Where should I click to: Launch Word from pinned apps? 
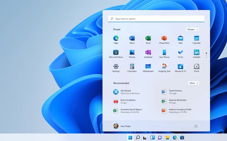(132, 38)
